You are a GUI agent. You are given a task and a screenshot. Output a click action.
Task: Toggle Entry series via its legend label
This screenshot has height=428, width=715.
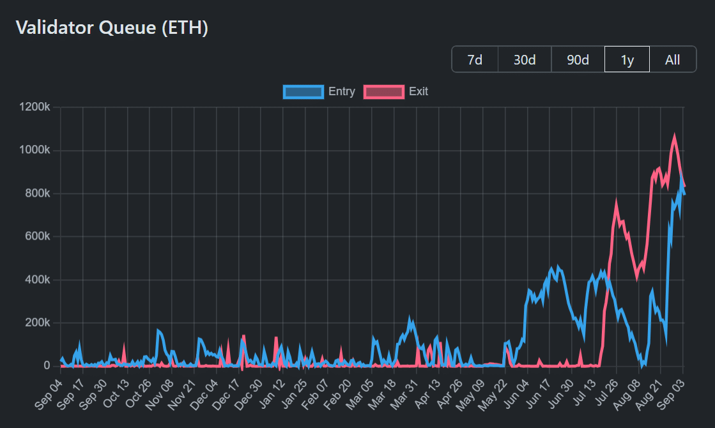pyautogui.click(x=341, y=91)
